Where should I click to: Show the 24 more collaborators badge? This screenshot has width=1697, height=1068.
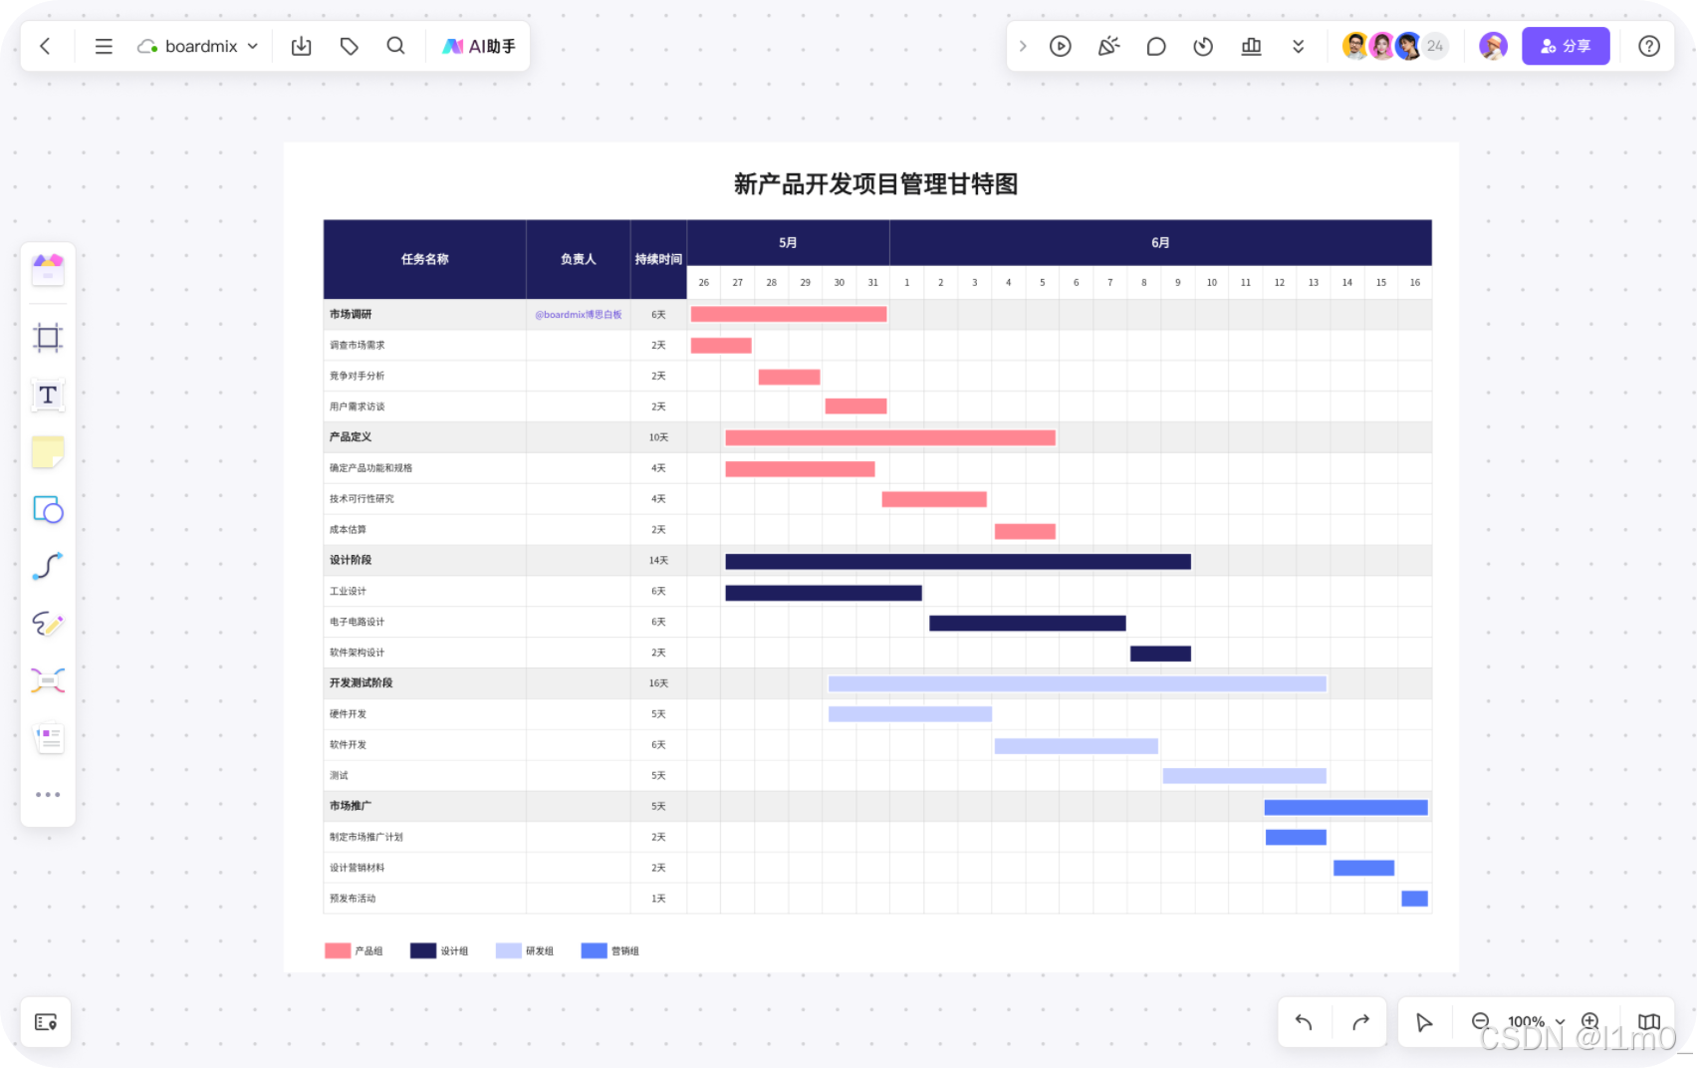pos(1435,46)
